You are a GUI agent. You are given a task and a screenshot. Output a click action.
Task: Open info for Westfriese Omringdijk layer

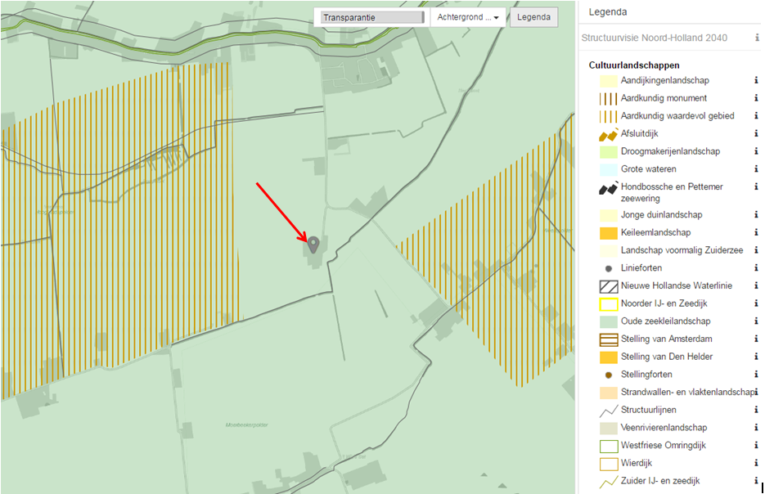[x=756, y=446]
